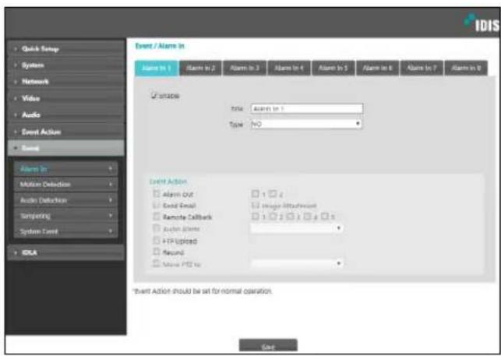The image size is (501, 356).
Task: Collapse the highlighted Event menu section
Action: point(65,148)
